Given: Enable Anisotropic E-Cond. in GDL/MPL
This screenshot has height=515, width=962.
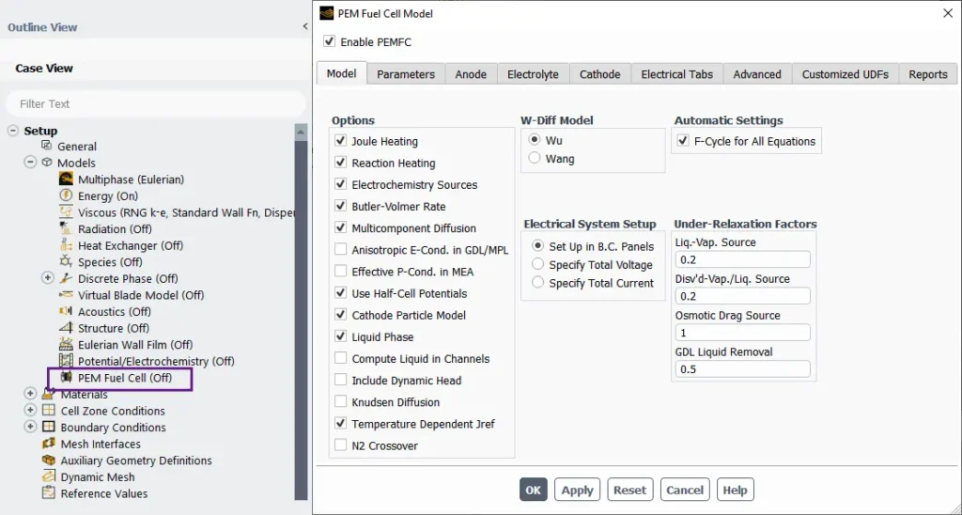Looking at the screenshot, I should click(x=340, y=249).
